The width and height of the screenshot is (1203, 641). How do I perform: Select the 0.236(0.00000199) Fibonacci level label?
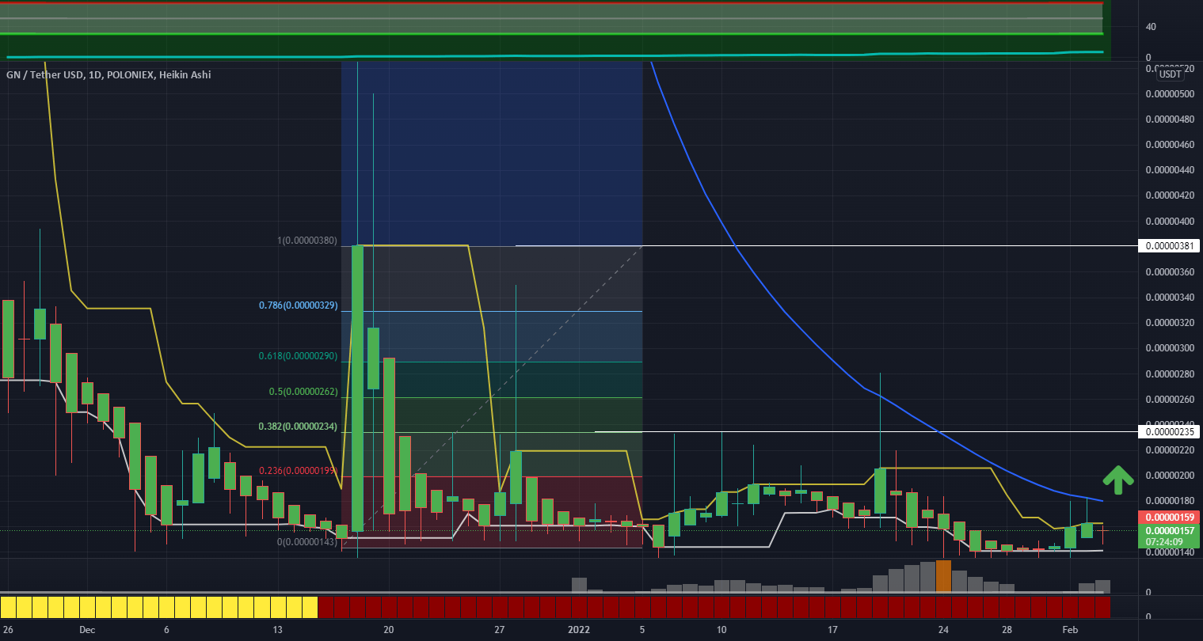click(299, 471)
